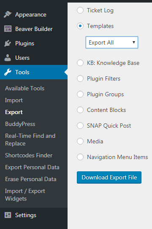Go to Erase Personal Data
This screenshot has width=152, height=229.
pyautogui.click(x=30, y=179)
